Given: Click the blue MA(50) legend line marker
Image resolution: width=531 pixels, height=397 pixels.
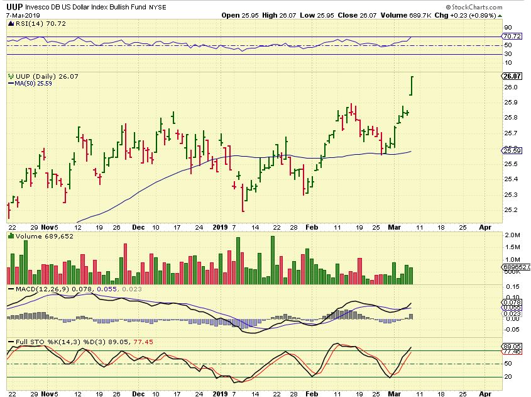Looking at the screenshot, I should (x=11, y=84).
